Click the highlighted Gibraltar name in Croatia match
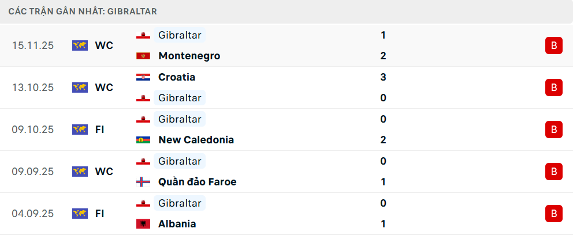 pyautogui.click(x=180, y=98)
